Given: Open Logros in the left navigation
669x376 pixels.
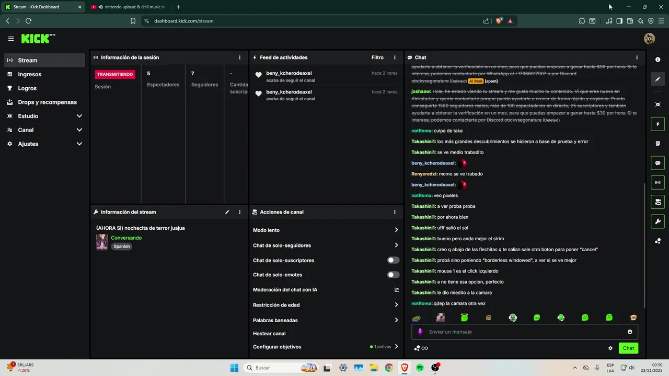Looking at the screenshot, I should 45,88.
